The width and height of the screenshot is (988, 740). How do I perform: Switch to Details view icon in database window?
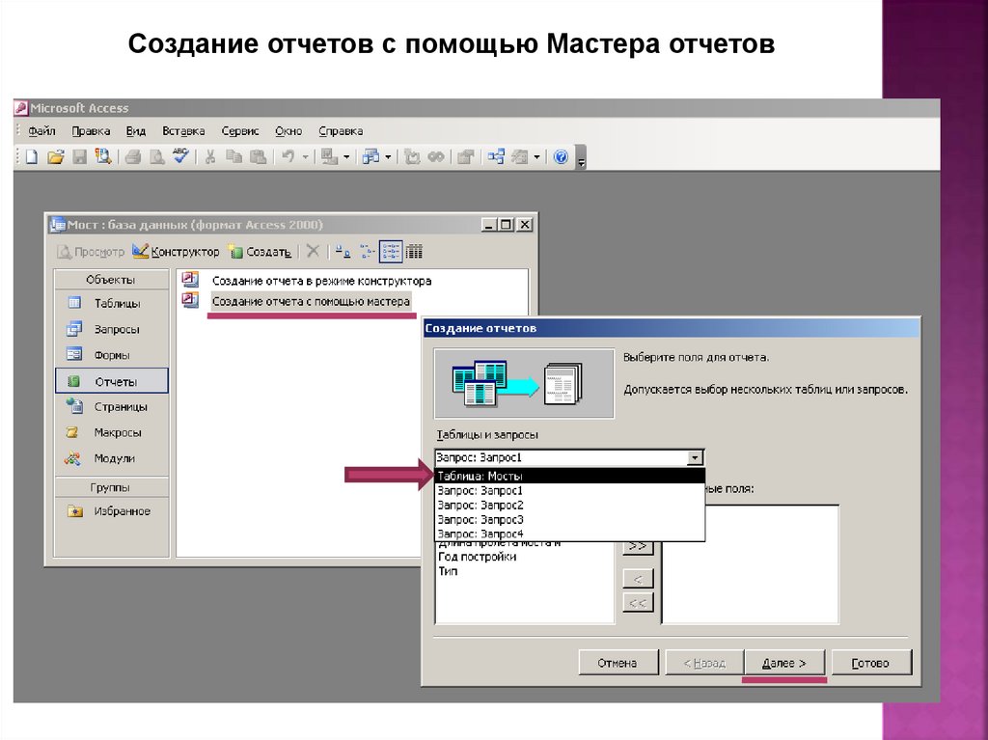point(414,252)
